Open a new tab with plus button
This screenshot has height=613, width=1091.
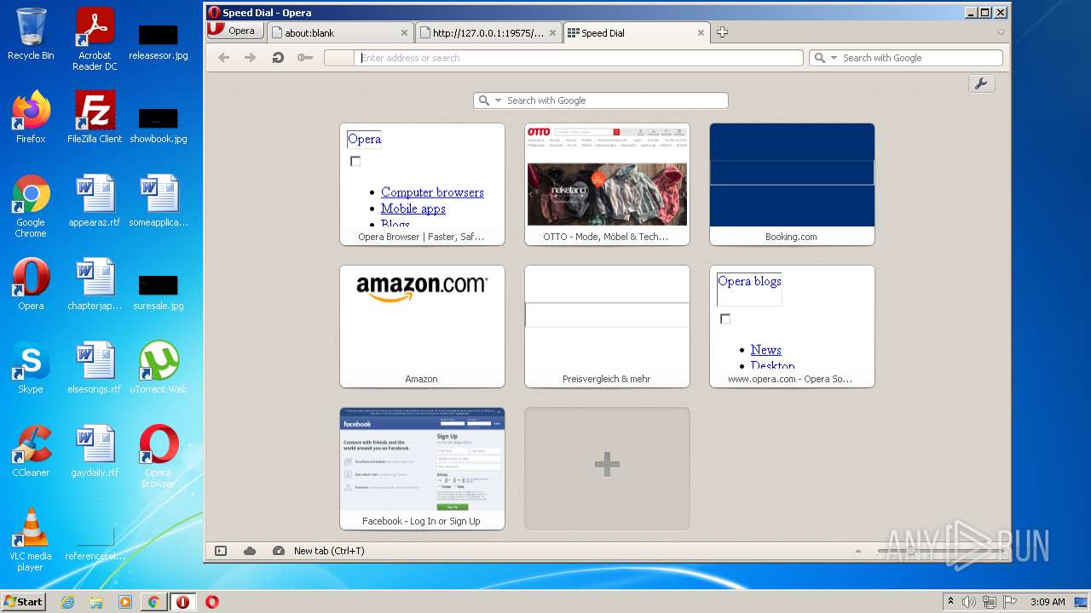pyautogui.click(x=722, y=32)
